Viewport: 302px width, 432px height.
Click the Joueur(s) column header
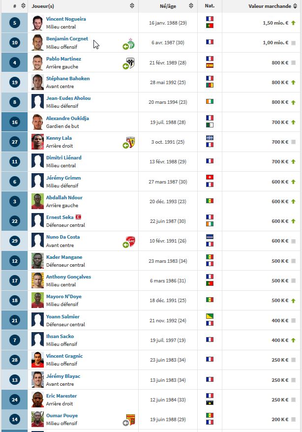[x=44, y=6]
